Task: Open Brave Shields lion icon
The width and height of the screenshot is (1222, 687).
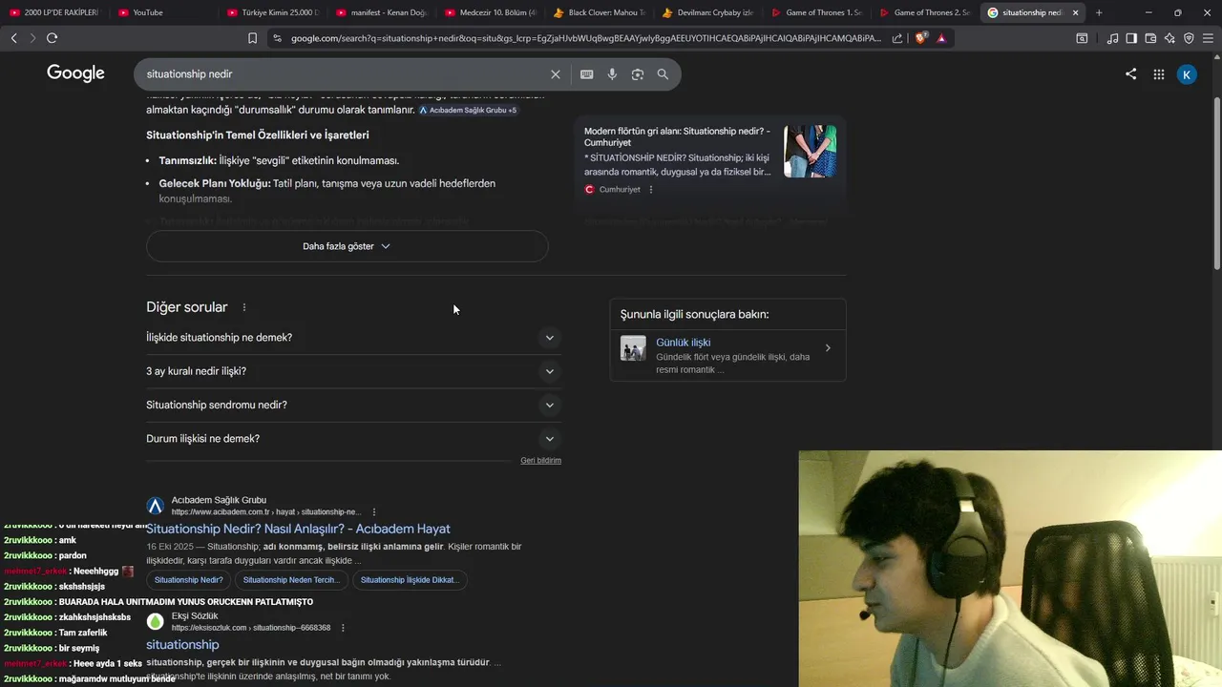Action: (920, 38)
